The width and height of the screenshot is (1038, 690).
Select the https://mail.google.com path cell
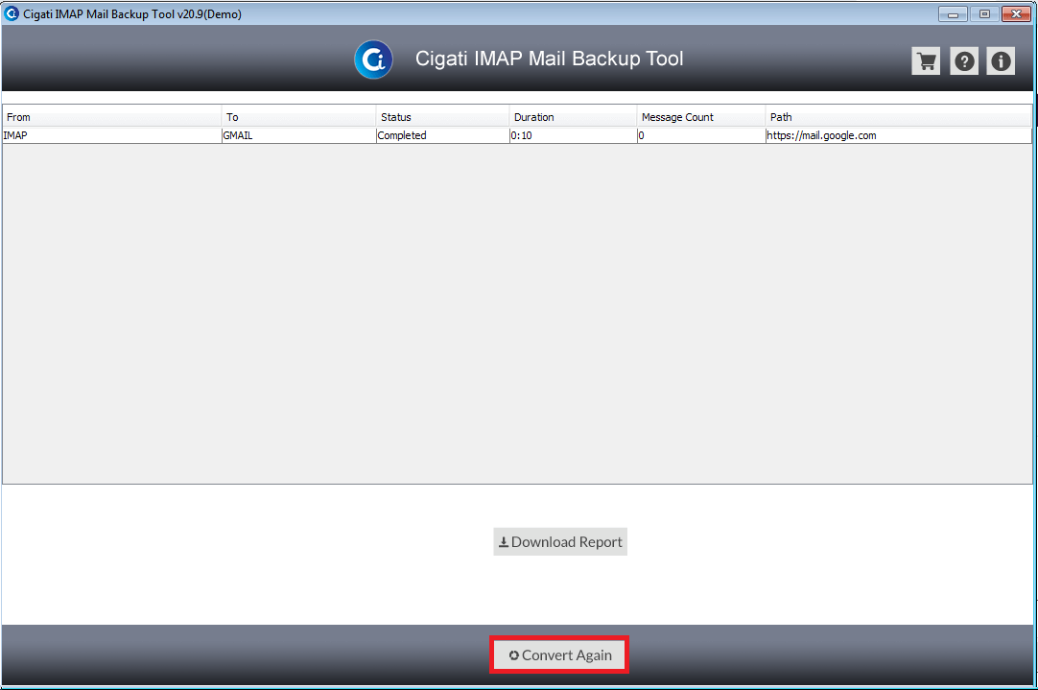point(898,135)
